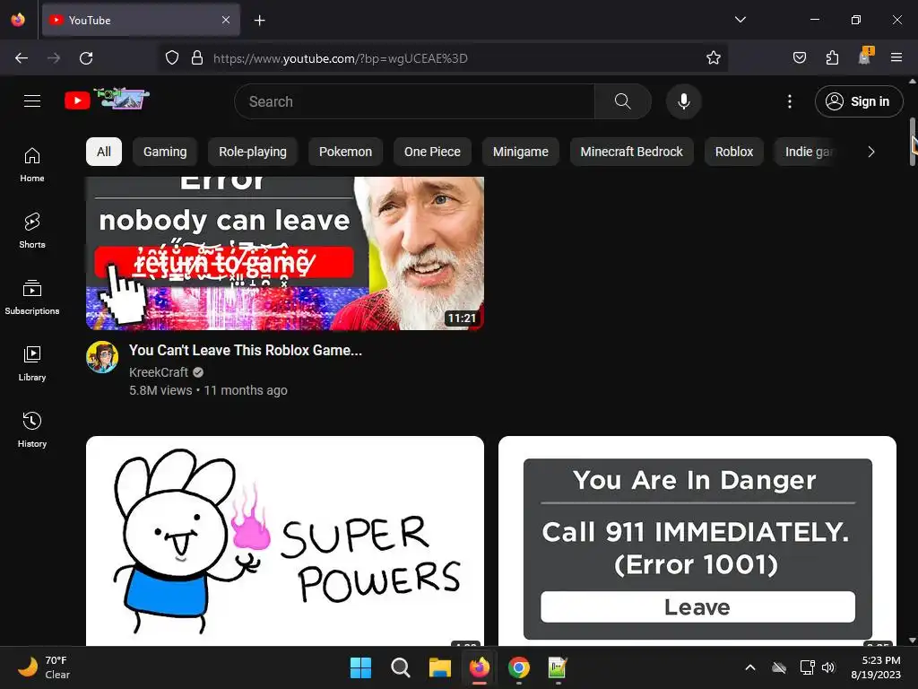Open Subscriptions in sidebar

click(x=32, y=298)
